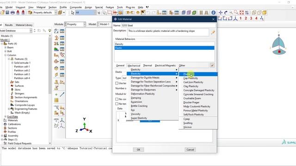This screenshot has height=166, width=296.
Task: Click the Create Datum Point icon
Action: [56, 95]
